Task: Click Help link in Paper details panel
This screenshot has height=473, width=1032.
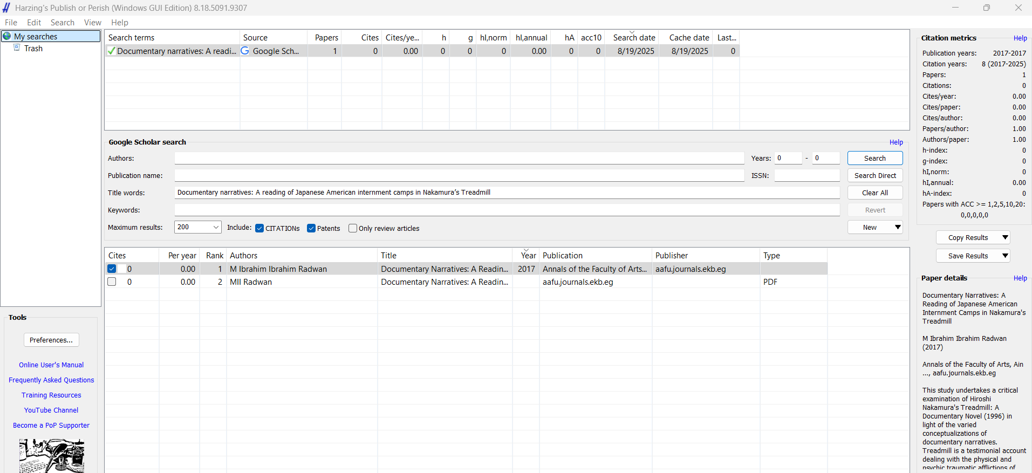Action: click(1020, 278)
